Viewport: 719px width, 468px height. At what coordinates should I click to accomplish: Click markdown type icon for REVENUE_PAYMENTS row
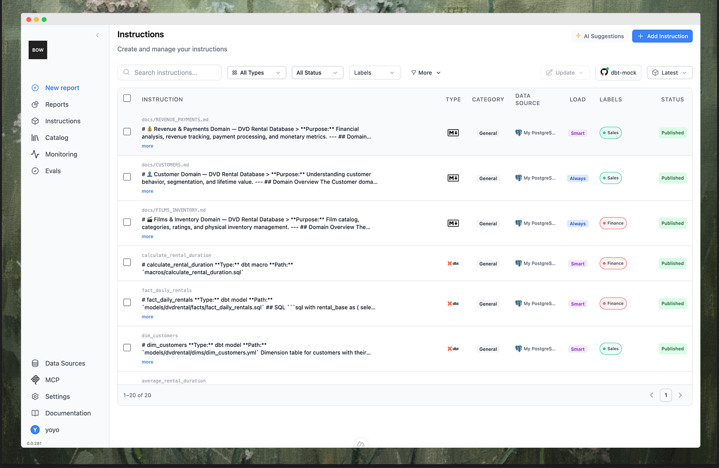point(453,133)
